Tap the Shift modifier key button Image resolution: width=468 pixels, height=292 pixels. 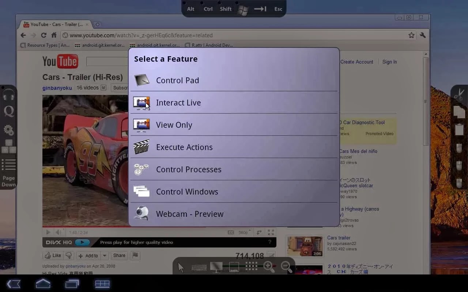[226, 9]
